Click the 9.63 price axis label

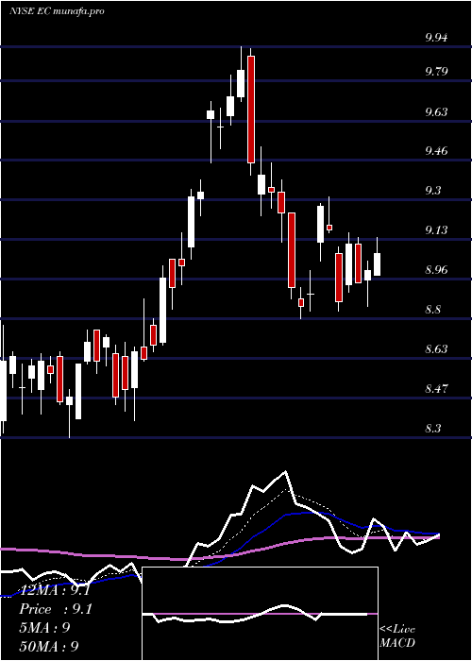(x=436, y=112)
